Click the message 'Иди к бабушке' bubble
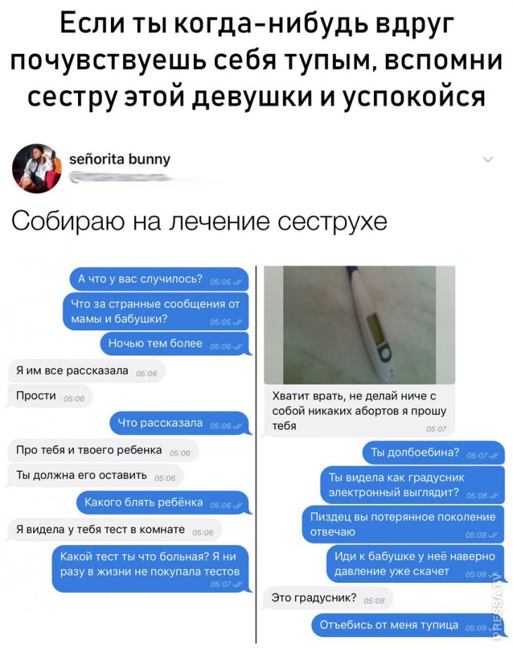Viewport: 513px width, 649px height. [415, 564]
